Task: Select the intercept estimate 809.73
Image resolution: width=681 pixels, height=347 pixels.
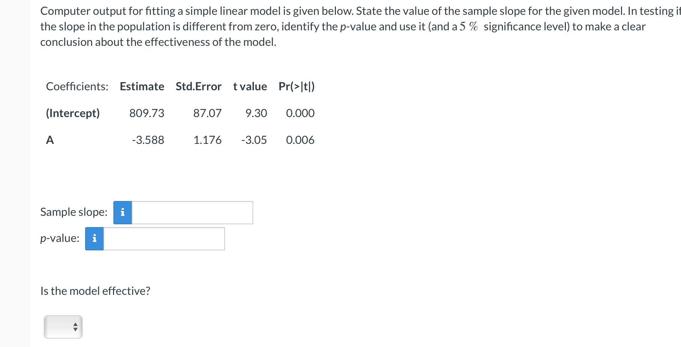Action: (147, 113)
